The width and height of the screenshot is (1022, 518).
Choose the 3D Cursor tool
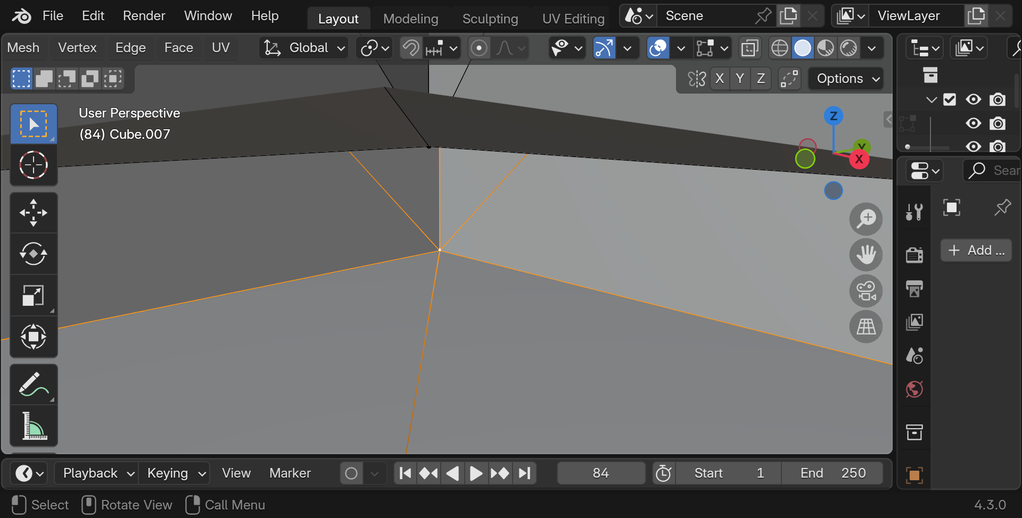coord(34,165)
